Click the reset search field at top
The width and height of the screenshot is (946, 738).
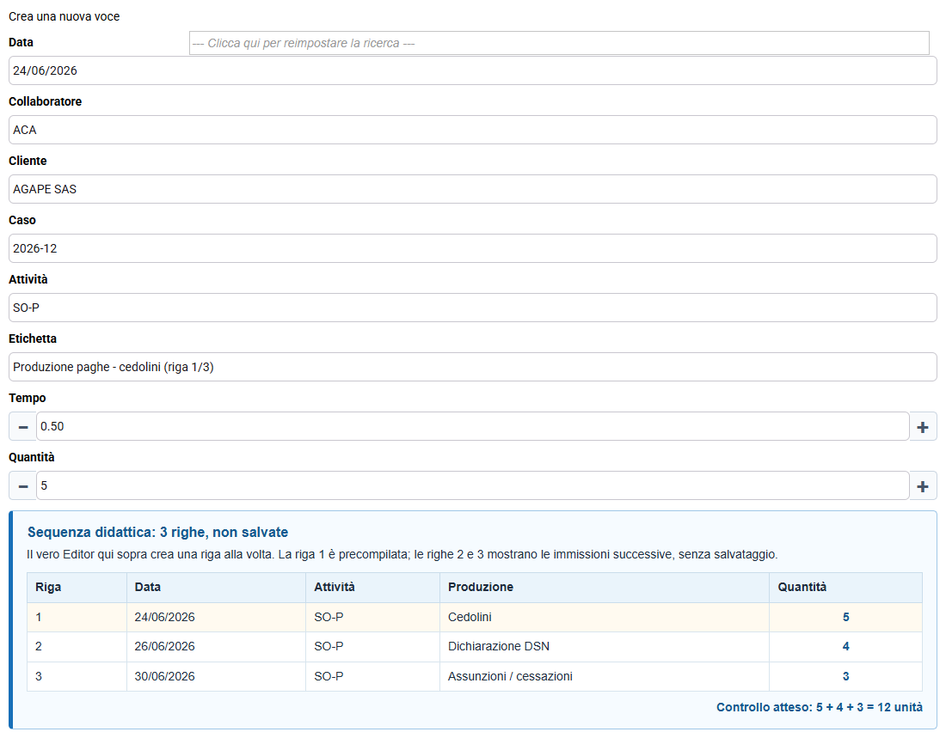point(559,44)
